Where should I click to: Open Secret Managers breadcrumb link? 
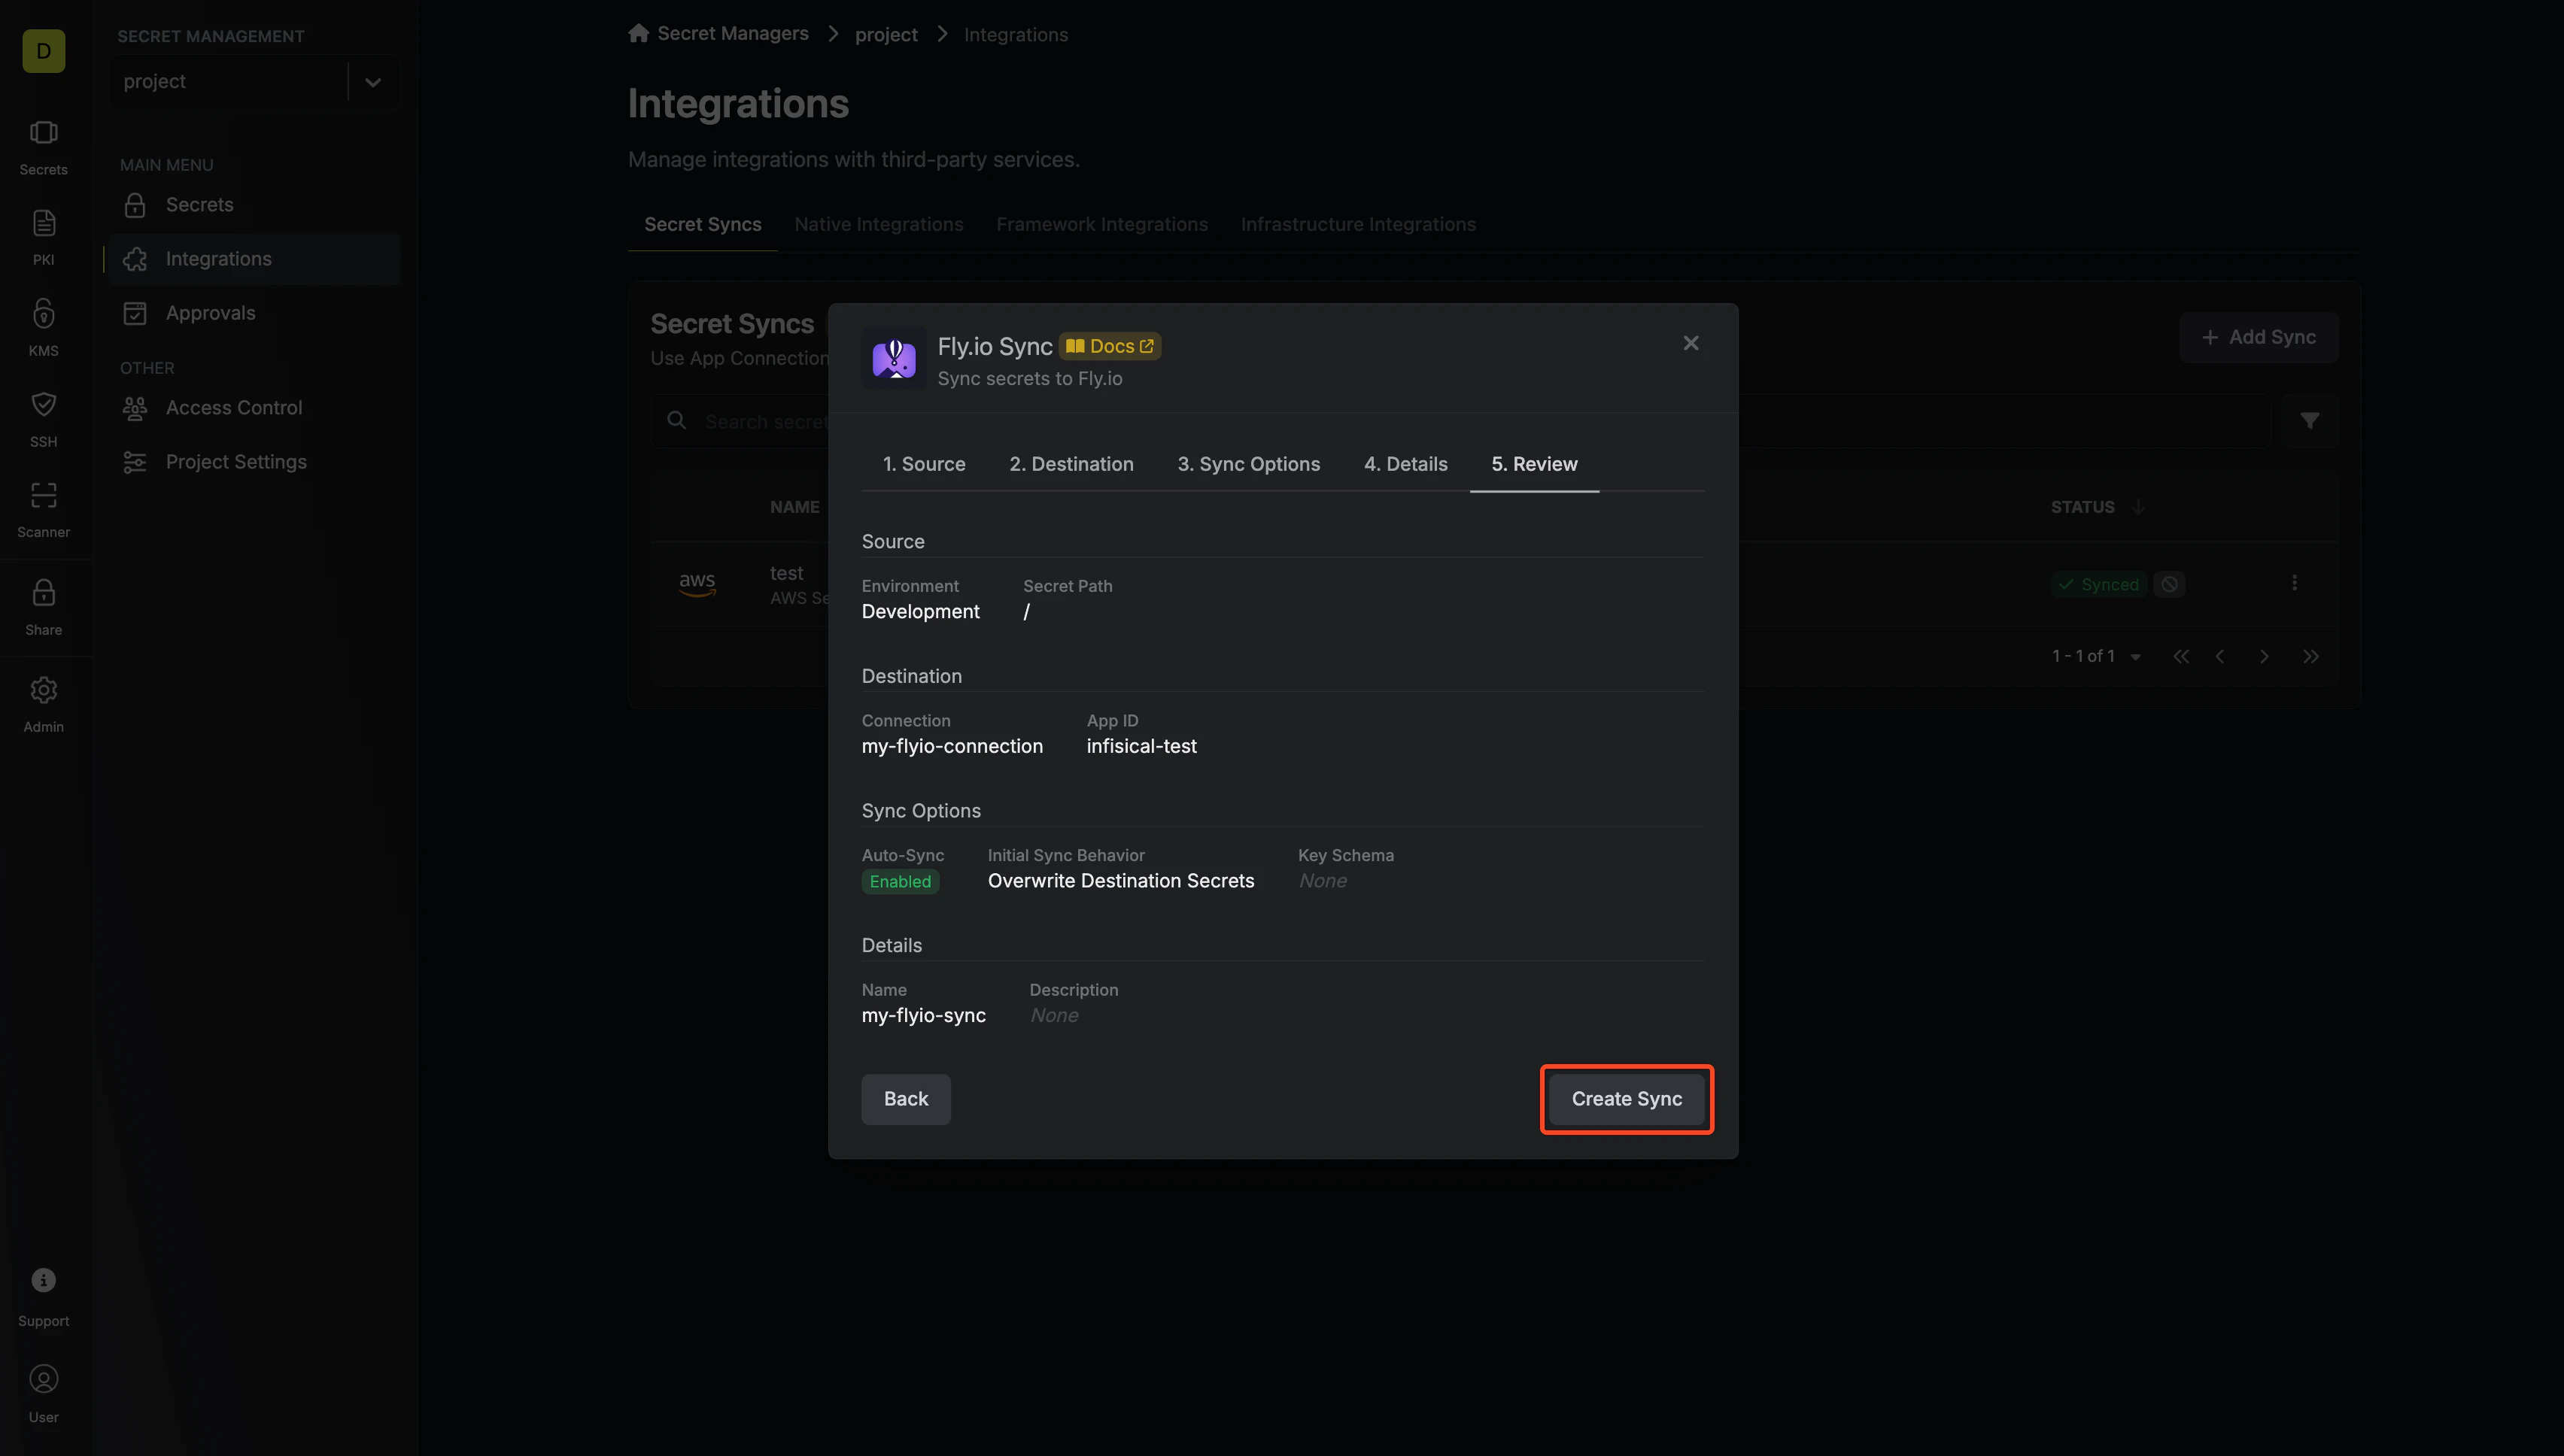(x=732, y=33)
